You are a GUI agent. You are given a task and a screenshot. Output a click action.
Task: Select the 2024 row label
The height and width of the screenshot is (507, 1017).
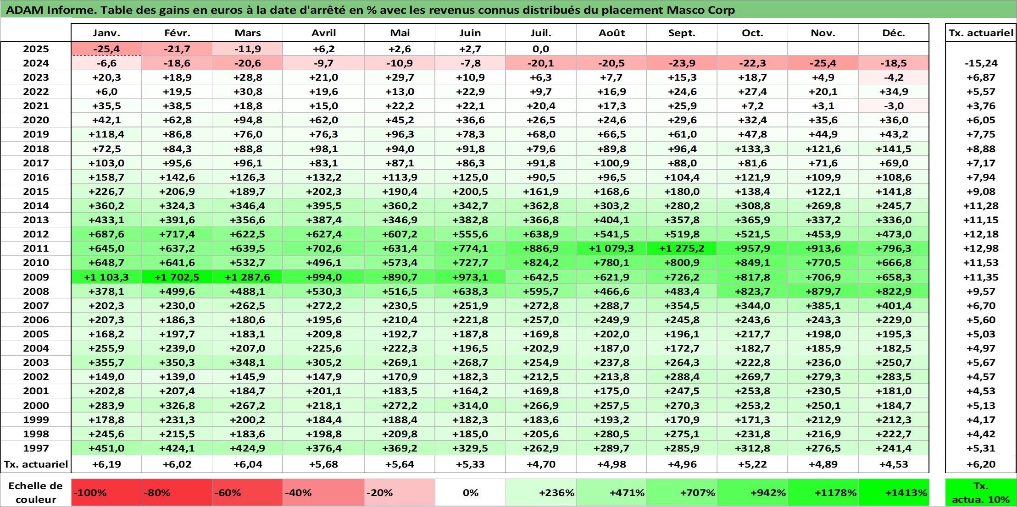[36, 63]
